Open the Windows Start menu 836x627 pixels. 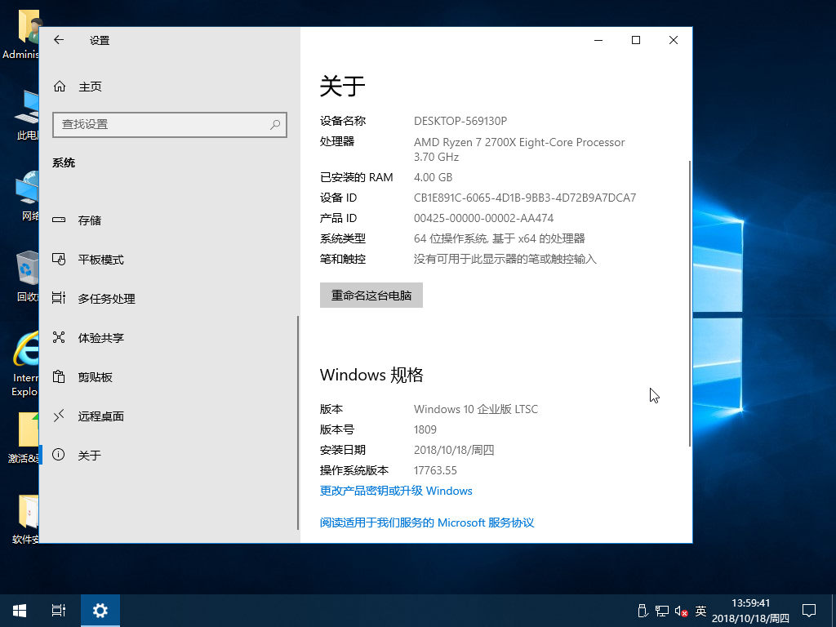[x=20, y=611]
